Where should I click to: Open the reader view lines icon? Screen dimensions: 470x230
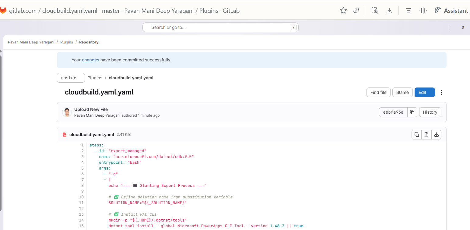point(409,11)
